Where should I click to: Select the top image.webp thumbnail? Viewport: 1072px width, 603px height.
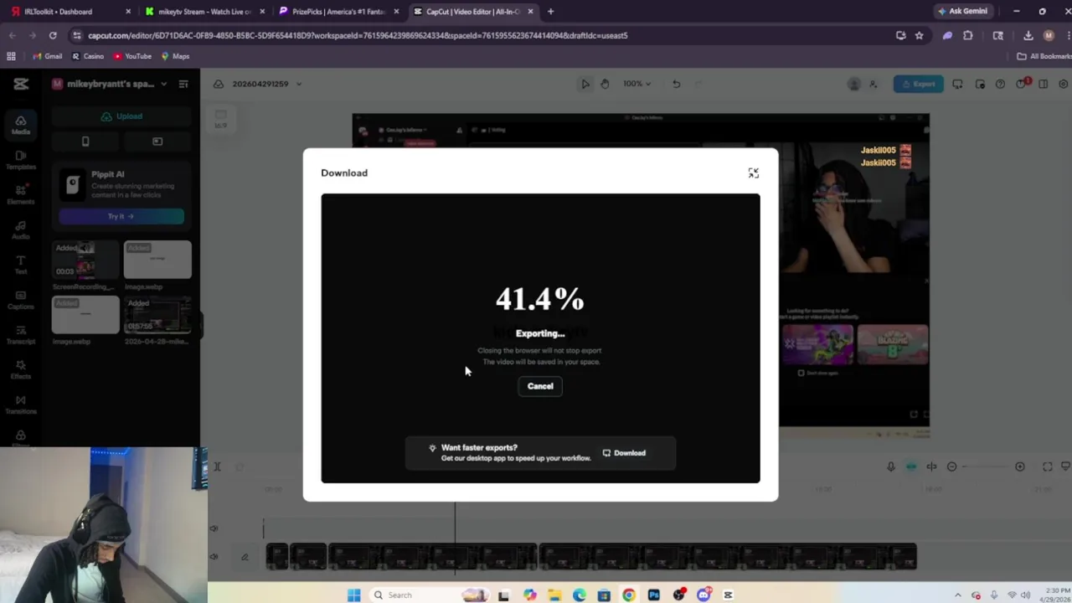coord(157,260)
